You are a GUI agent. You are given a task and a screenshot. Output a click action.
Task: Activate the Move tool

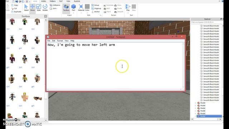(33, 8)
